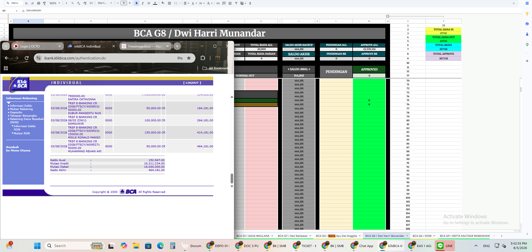The width and height of the screenshot is (532, 252).
Task: Open the Windows Start menu
Action: point(37,246)
